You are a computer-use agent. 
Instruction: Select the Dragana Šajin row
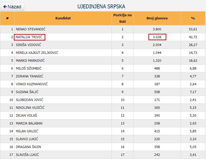coord(102,147)
